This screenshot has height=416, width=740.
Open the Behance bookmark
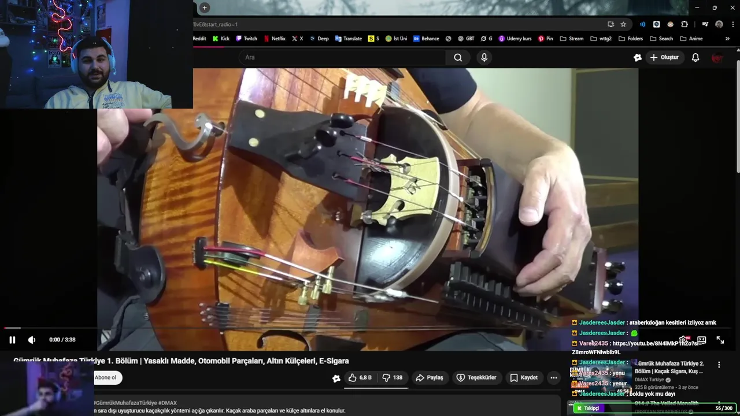click(x=426, y=39)
